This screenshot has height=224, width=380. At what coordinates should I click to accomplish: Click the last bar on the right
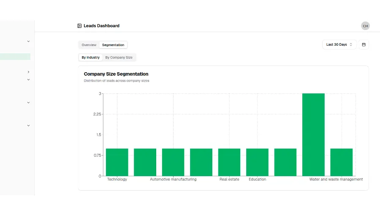pyautogui.click(x=342, y=162)
